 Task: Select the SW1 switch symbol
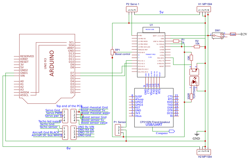click(218, 35)
